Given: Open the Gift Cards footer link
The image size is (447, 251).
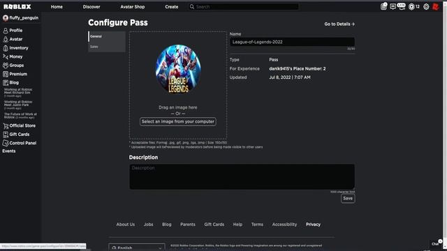Looking at the screenshot, I should (214, 225).
